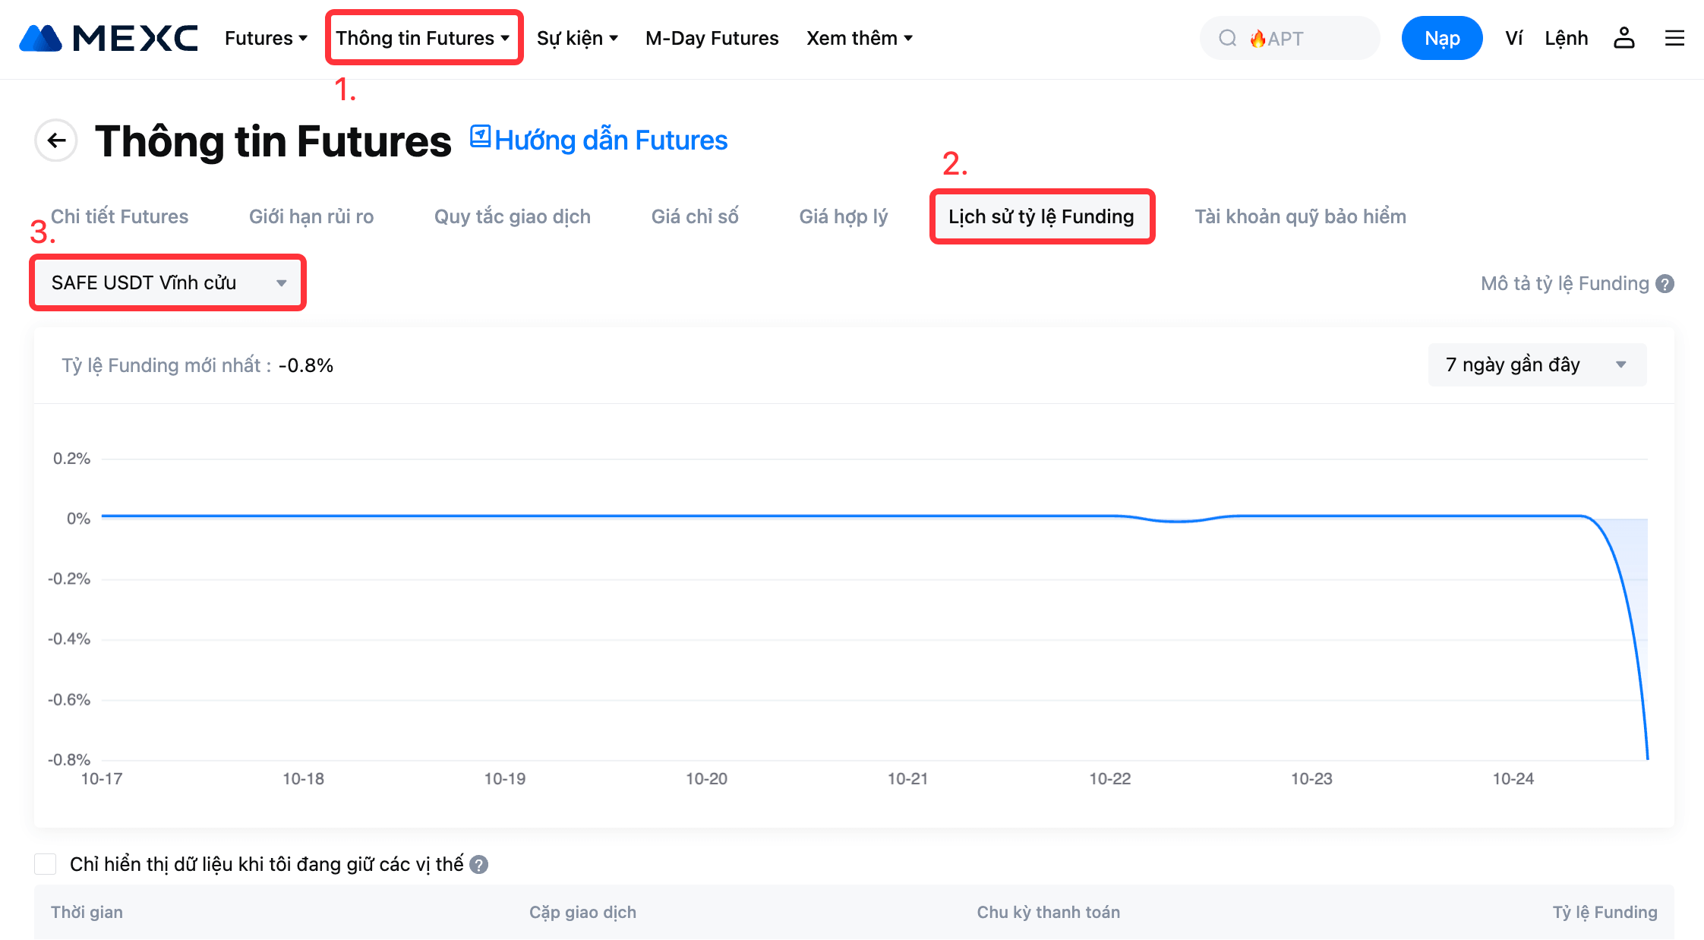Select the Lịch sử tỷ lệ Funding tab
This screenshot has height=940, width=1704.
coord(1041,217)
